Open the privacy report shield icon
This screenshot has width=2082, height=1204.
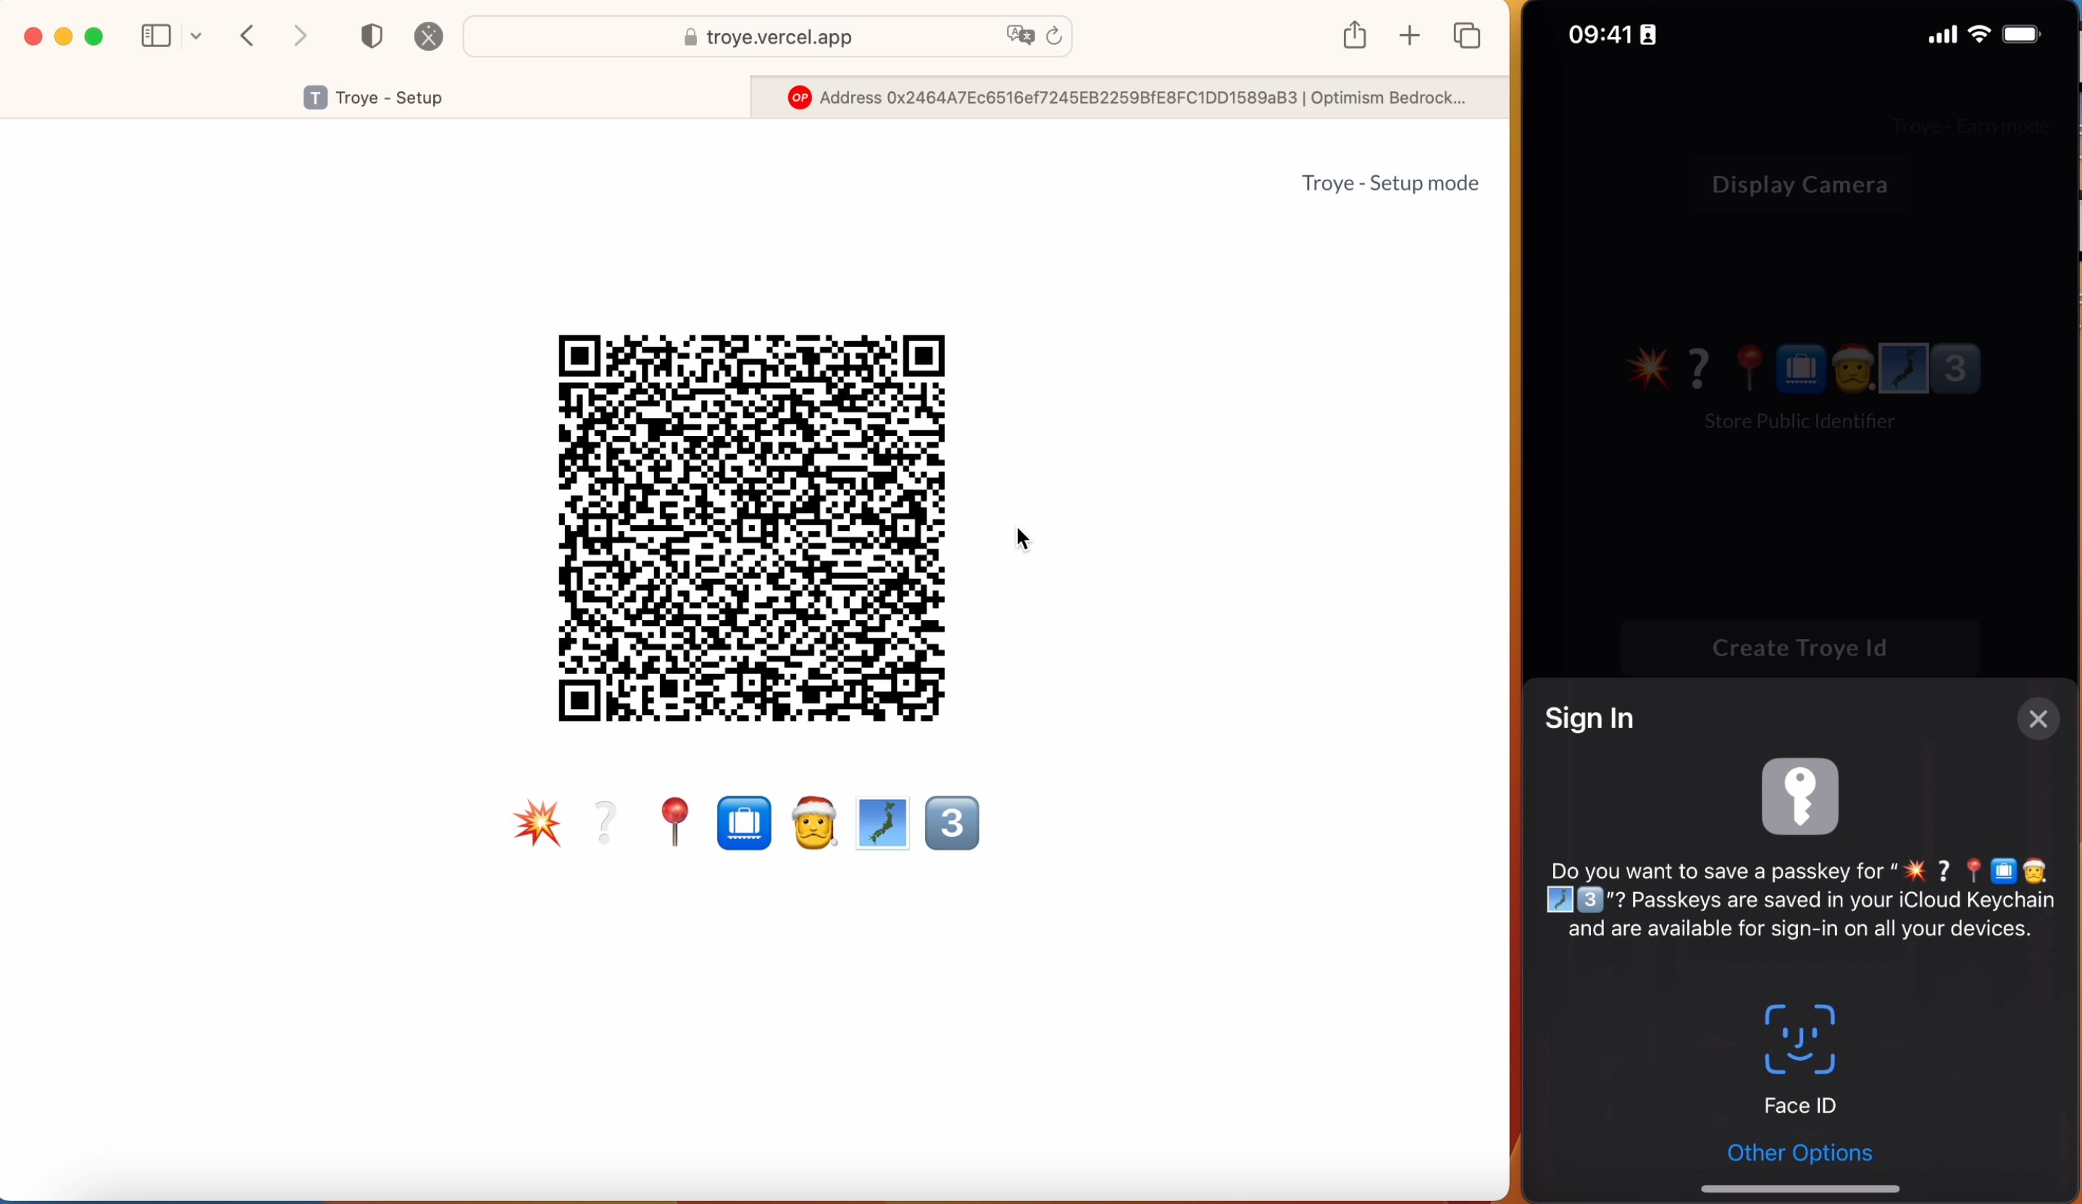tap(372, 36)
